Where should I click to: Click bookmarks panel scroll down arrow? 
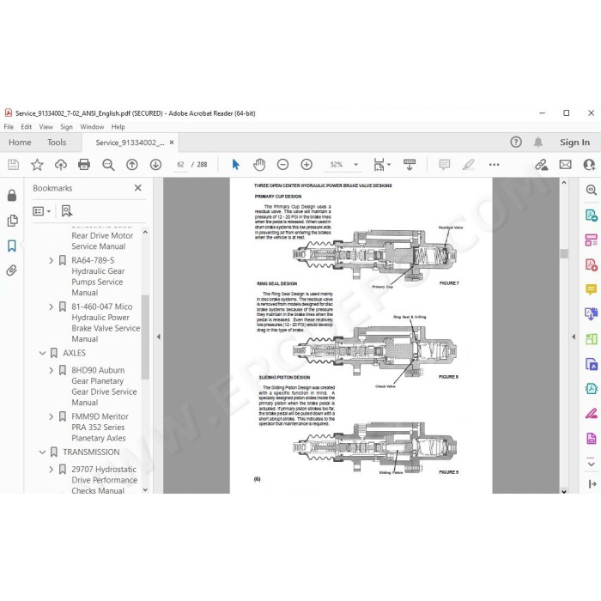point(145,489)
